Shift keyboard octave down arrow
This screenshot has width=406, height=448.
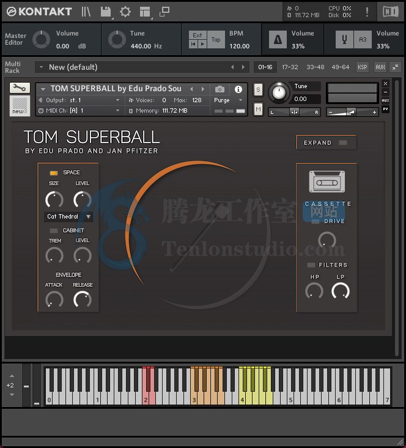12,395
